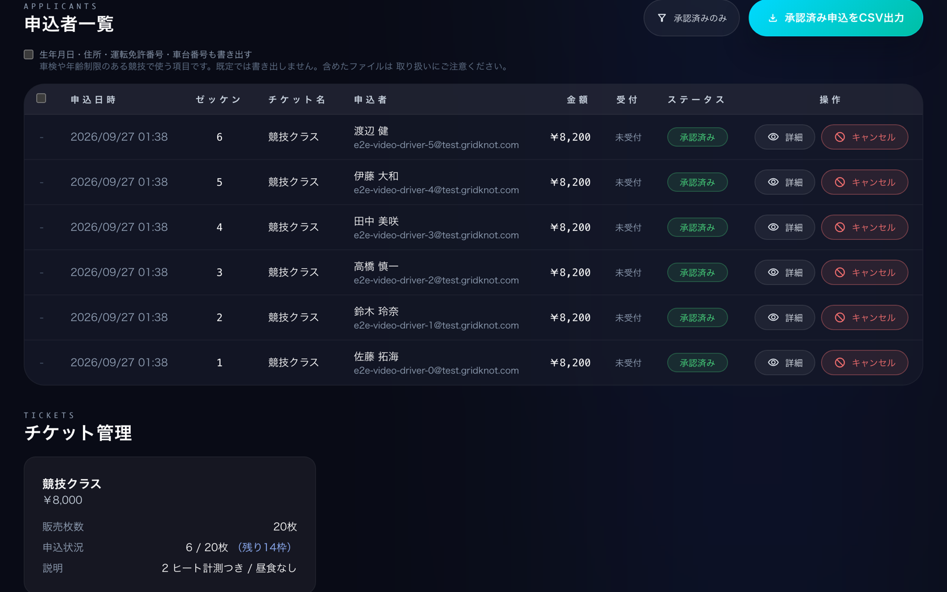
Task: Click email e2e-video-driver-2@test.gridknot.com
Action: click(x=436, y=280)
